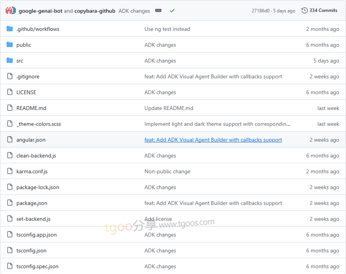Click the .github/workflows folder icon
The height and width of the screenshot is (274, 346).
(10, 29)
